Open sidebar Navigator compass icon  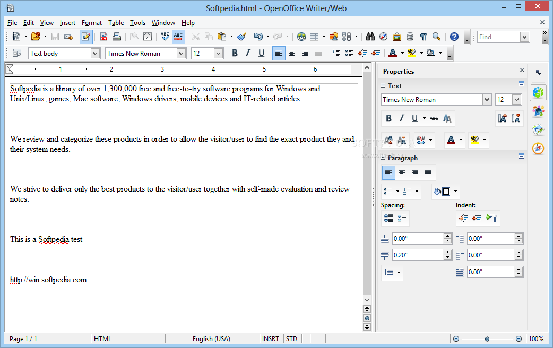pyautogui.click(x=538, y=149)
